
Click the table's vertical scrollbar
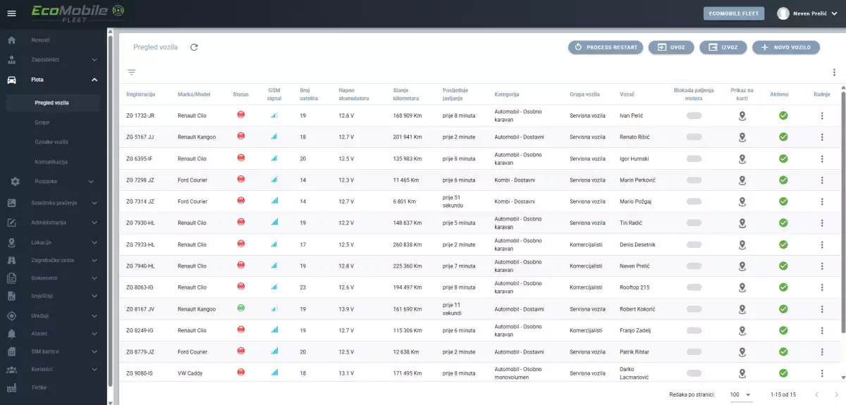(842, 211)
